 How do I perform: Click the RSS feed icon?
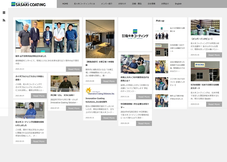(4, 20)
